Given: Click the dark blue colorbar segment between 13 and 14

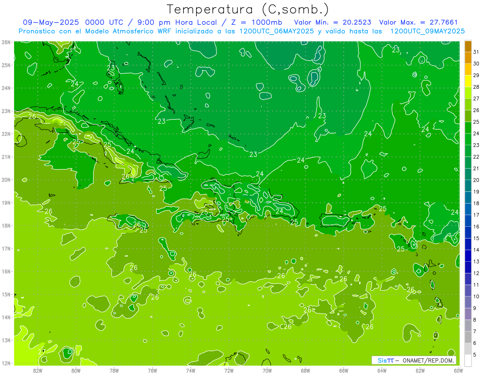Looking at the screenshot, I should [468, 256].
